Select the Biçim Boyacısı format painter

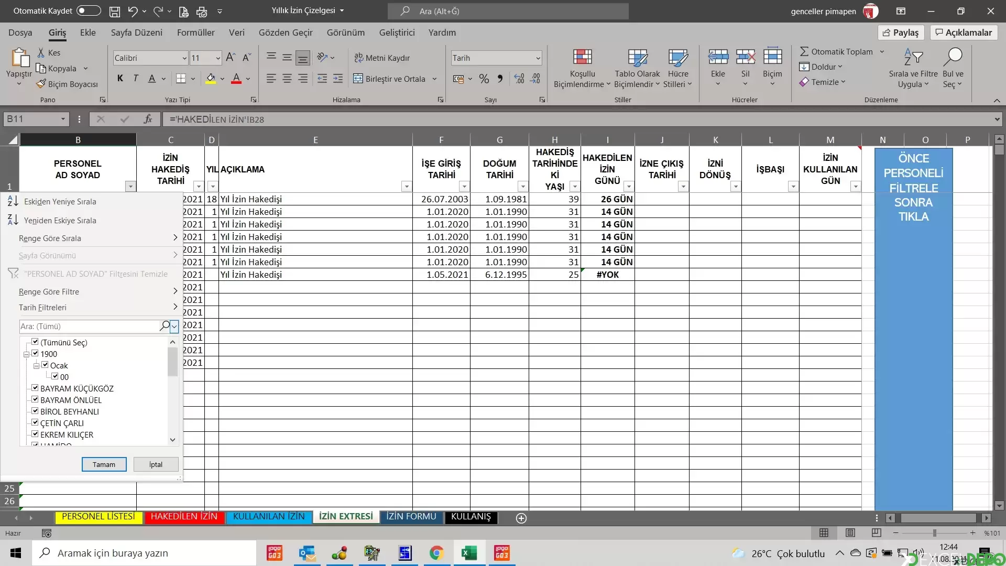pyautogui.click(x=67, y=84)
